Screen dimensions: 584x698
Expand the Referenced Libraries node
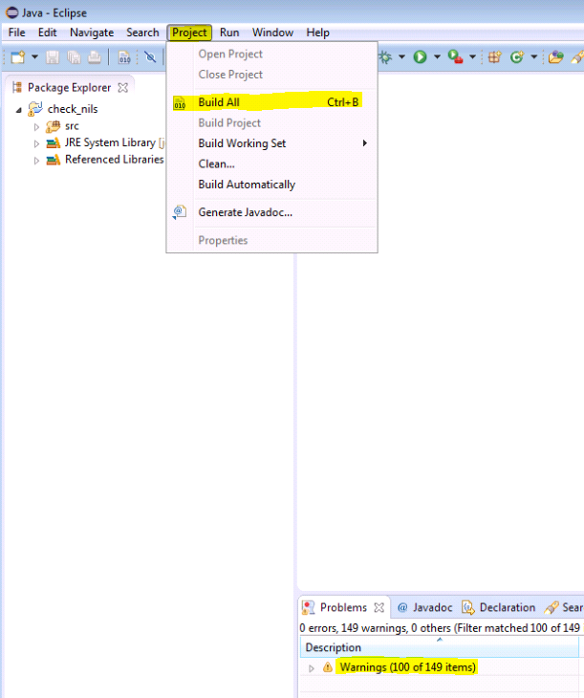(x=36, y=161)
